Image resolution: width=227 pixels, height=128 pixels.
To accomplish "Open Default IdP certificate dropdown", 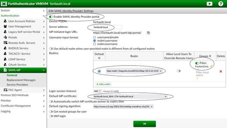I will click(130, 96).
